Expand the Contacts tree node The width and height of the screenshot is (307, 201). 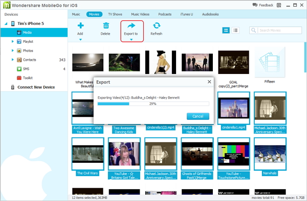pos(12,60)
